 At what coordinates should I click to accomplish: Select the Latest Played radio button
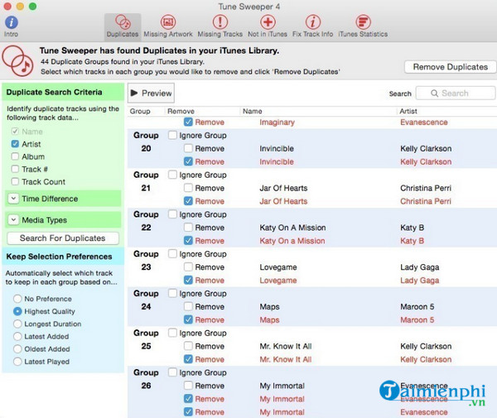17,362
